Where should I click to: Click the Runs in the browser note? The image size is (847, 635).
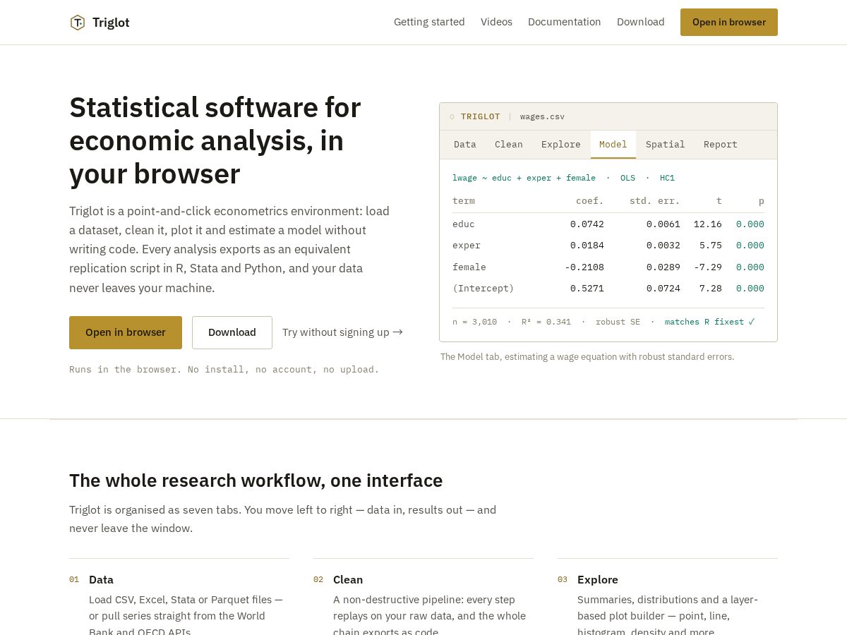(x=224, y=370)
